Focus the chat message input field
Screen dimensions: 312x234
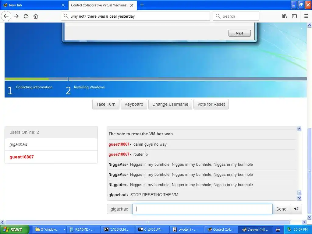pos(202,209)
